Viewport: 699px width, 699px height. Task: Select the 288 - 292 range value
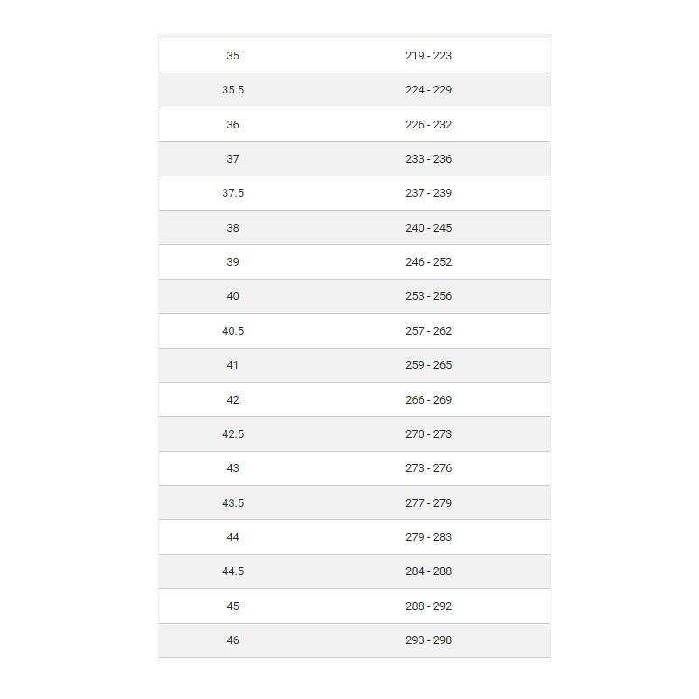428,606
